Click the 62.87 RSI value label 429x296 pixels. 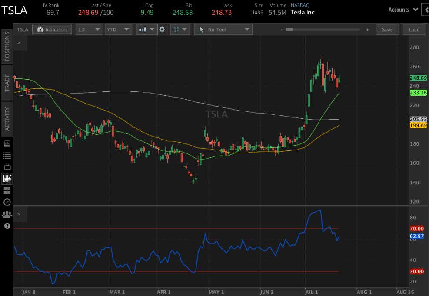417,237
